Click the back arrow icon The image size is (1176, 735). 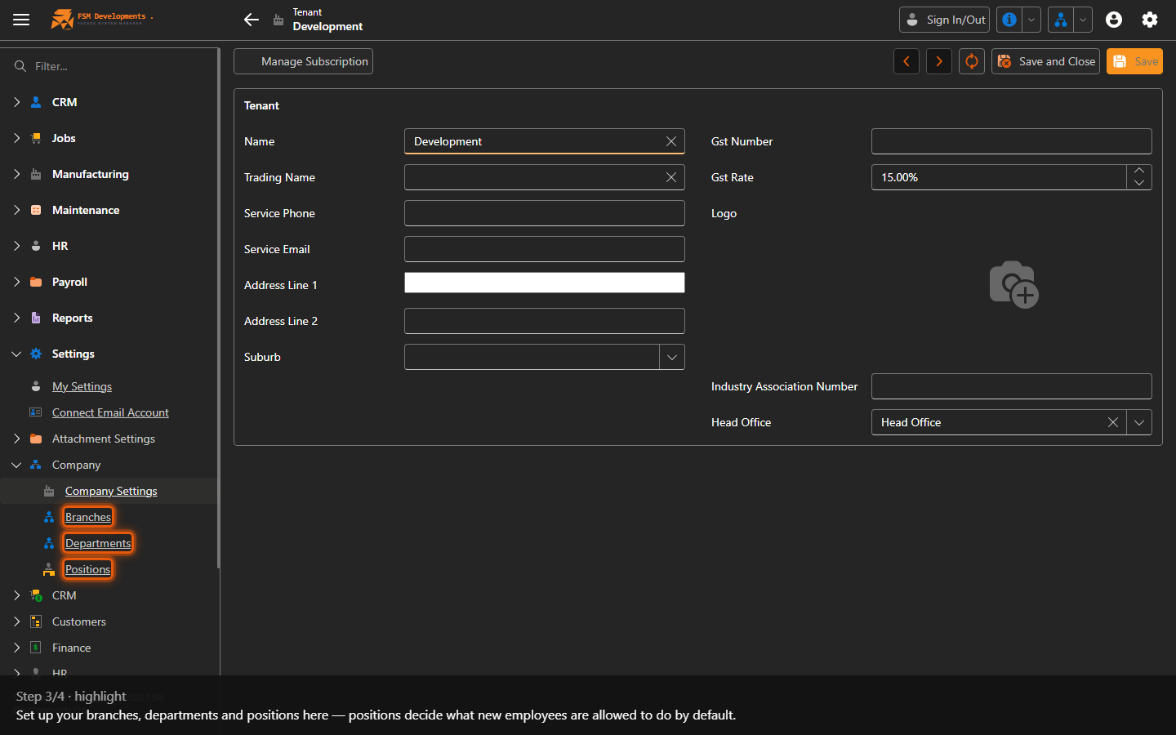(x=252, y=20)
